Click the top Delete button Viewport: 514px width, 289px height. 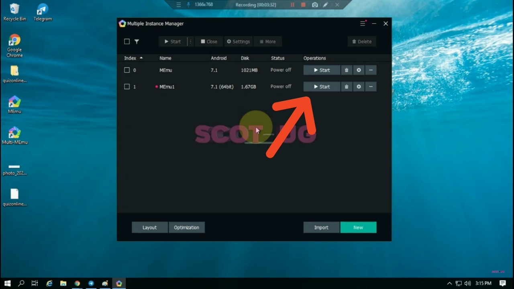pos(361,41)
